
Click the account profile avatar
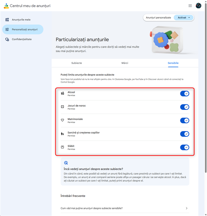coord(199,6)
